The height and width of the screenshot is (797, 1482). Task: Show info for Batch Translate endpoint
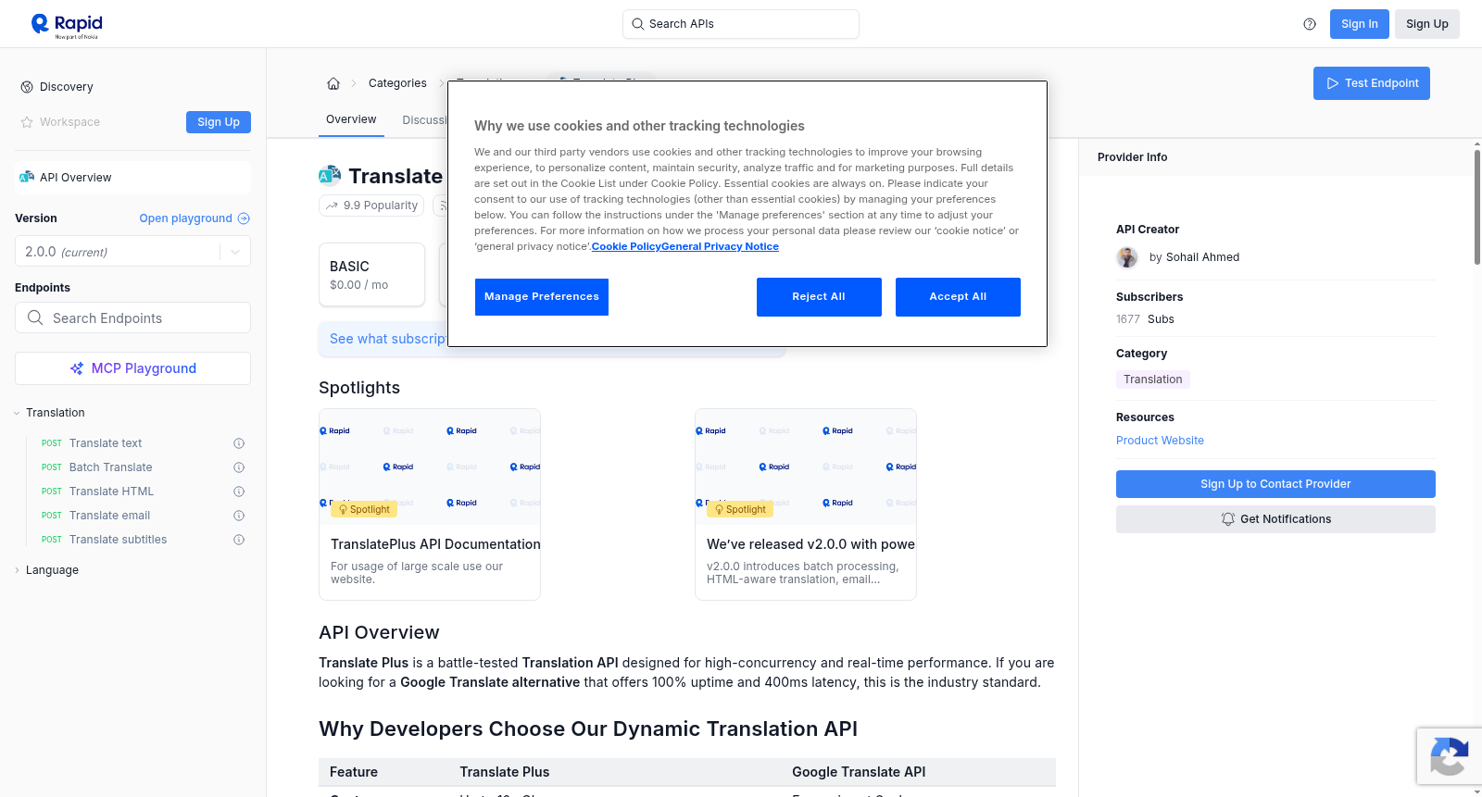click(x=239, y=467)
